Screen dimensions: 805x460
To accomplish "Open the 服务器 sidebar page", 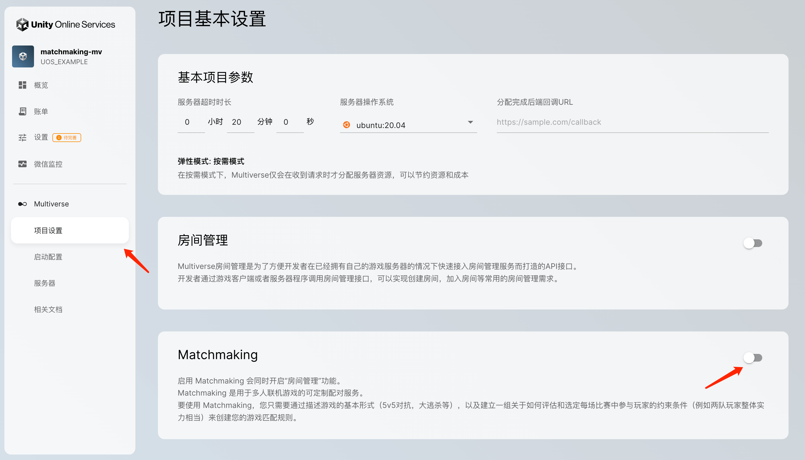I will [x=44, y=283].
